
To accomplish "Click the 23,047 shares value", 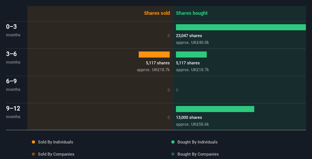I will pyautogui.click(x=189, y=36).
